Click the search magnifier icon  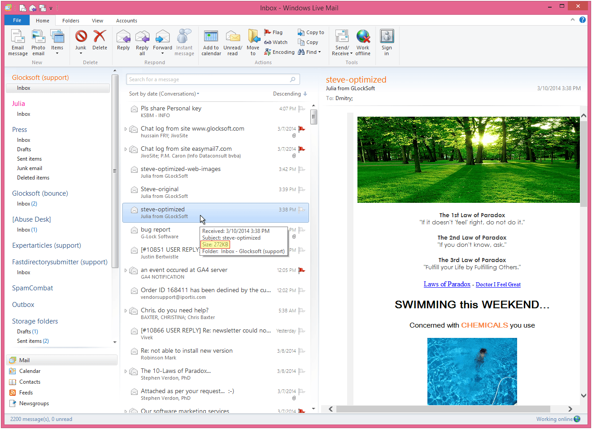pyautogui.click(x=293, y=79)
